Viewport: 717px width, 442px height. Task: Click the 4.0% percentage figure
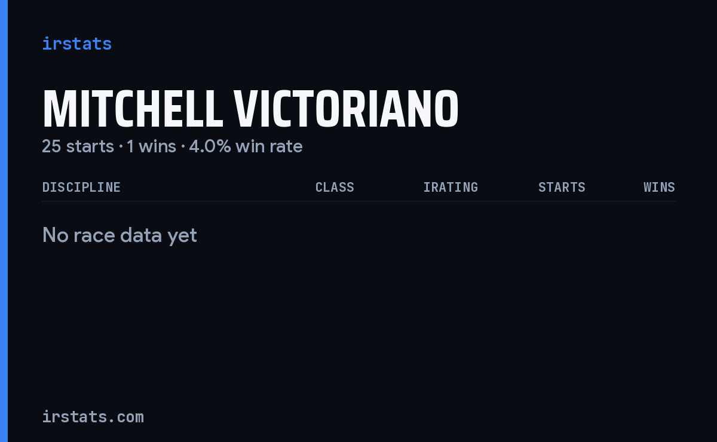[210, 146]
